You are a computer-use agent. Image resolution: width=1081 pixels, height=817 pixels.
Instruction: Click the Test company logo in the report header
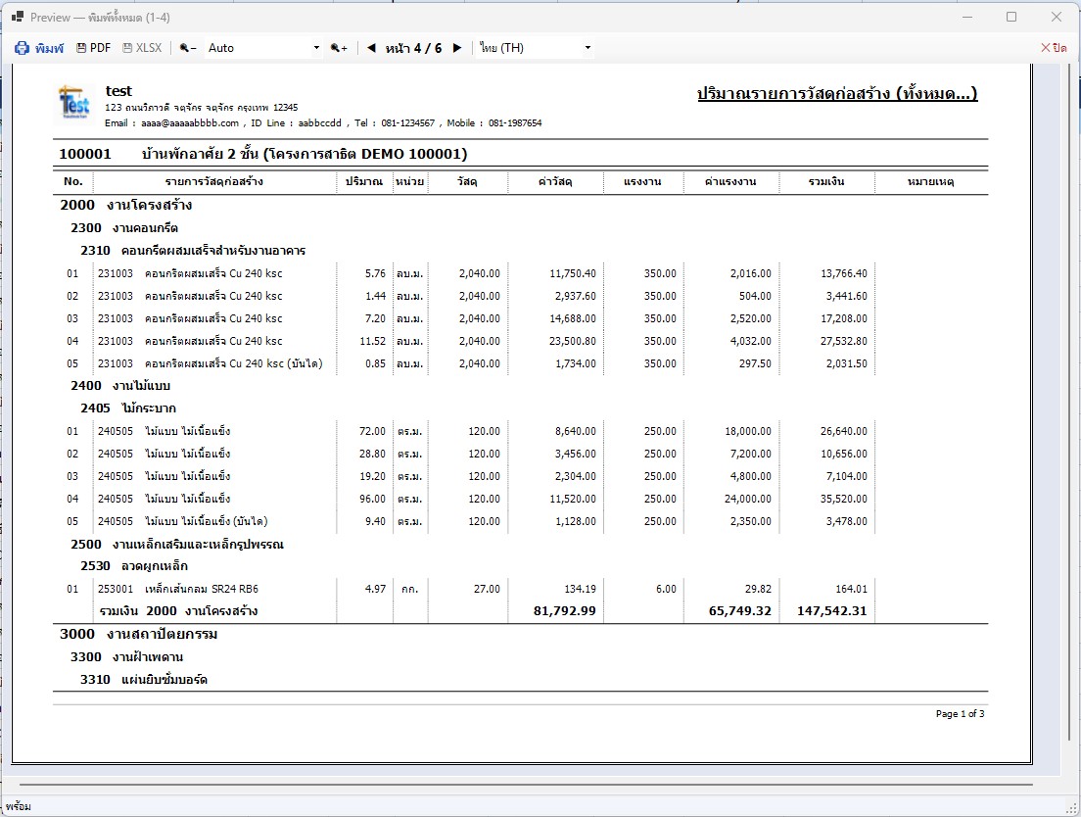click(x=74, y=104)
